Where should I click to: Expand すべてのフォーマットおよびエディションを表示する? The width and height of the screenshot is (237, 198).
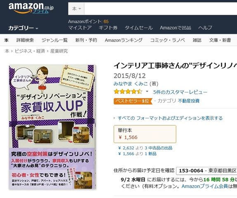[x=170, y=118]
